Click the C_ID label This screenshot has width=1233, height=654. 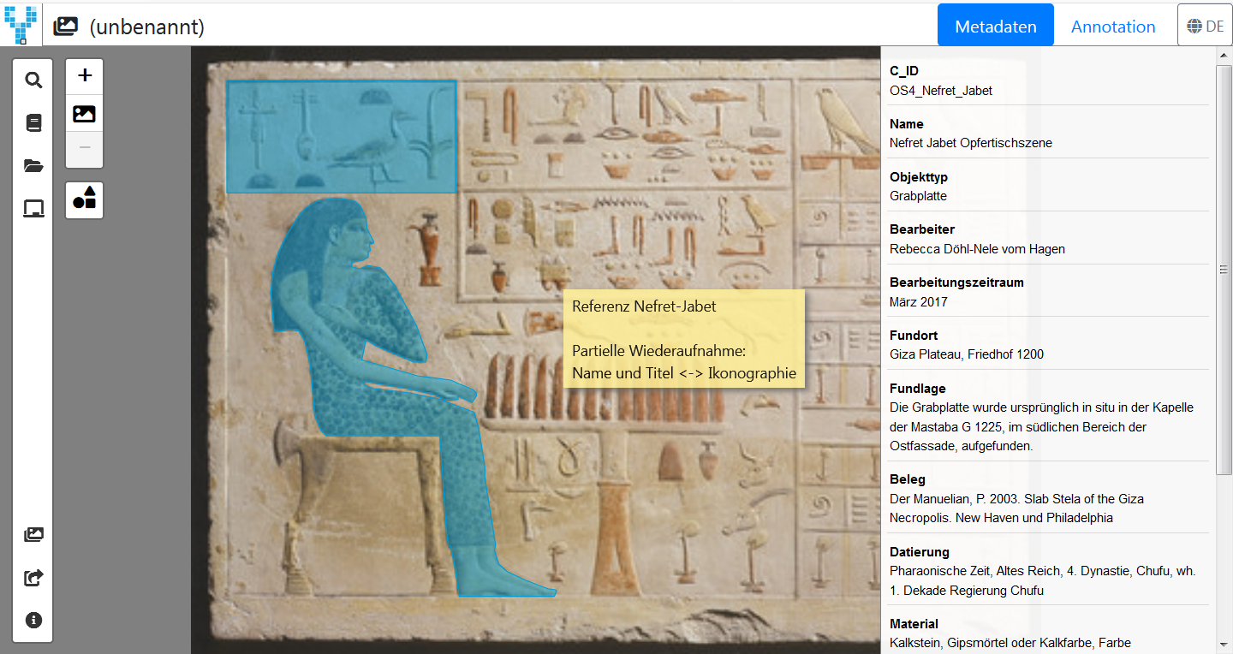click(904, 71)
